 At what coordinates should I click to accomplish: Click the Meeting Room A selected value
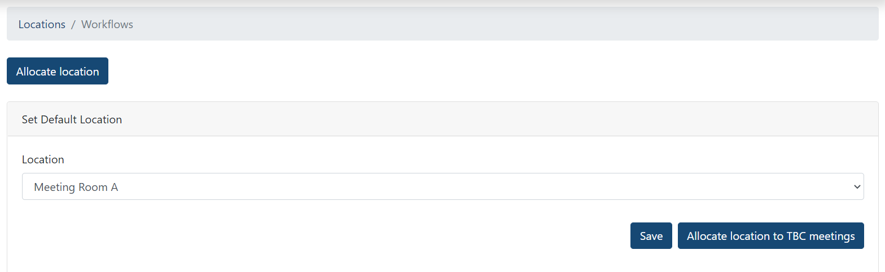[x=76, y=187]
